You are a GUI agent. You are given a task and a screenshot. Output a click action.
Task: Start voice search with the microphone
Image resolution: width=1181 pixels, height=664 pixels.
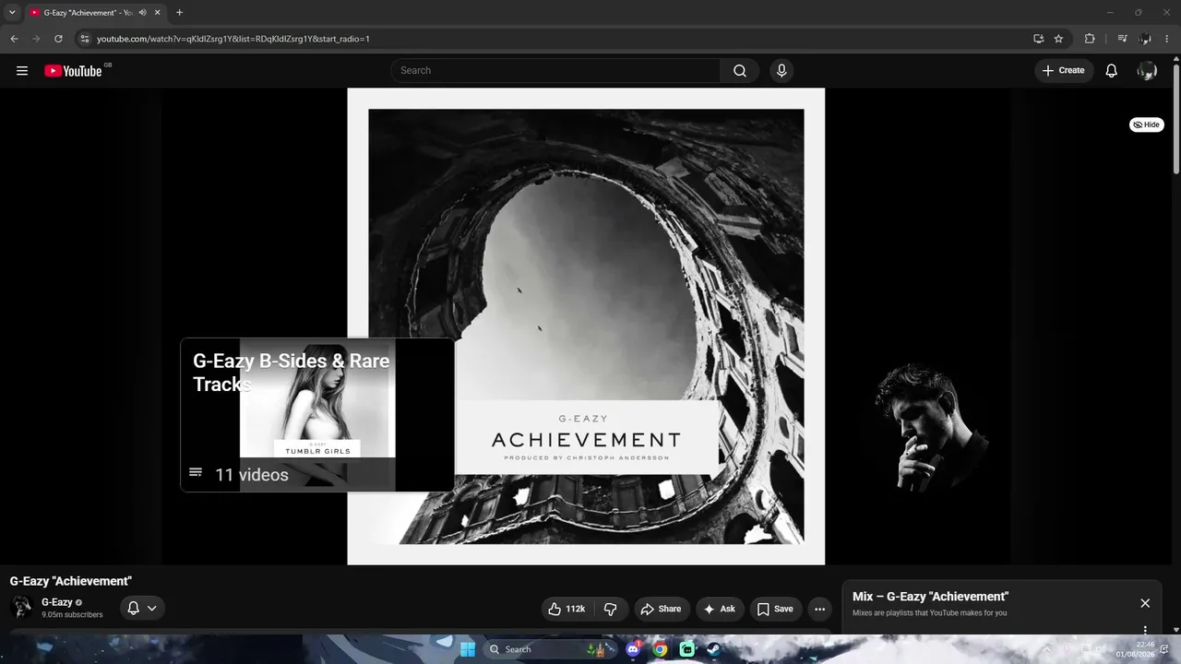pos(781,71)
